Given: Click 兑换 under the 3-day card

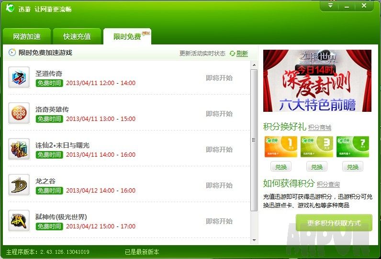Looking at the screenshot, I should click(317, 167).
